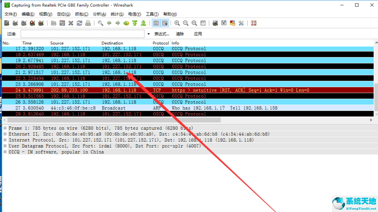Screen dimensions: 378x212
Task: Stop the running capture (red icon)
Action: click(x=32, y=23)
